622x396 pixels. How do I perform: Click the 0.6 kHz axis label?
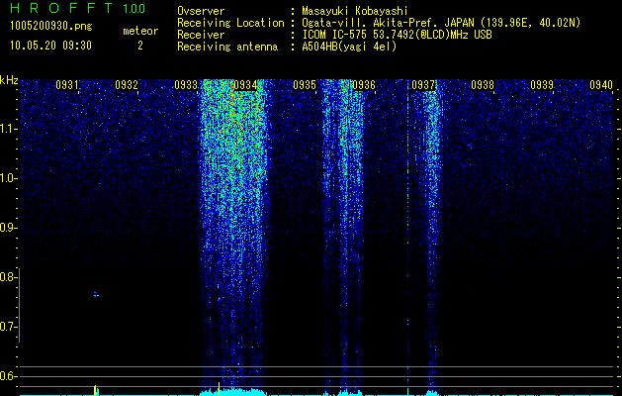[7, 376]
